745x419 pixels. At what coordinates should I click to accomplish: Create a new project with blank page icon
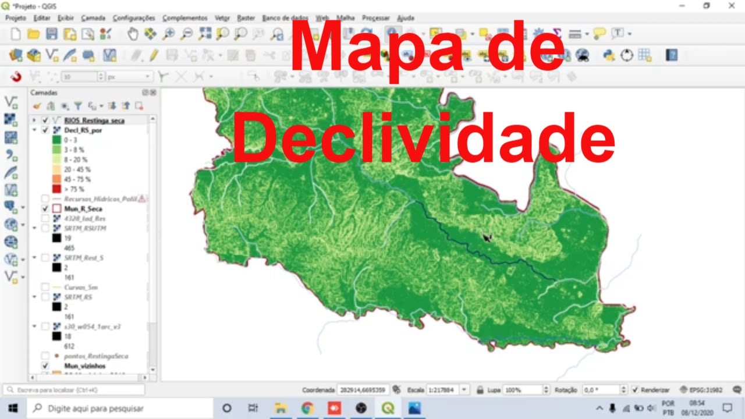pyautogui.click(x=16, y=34)
